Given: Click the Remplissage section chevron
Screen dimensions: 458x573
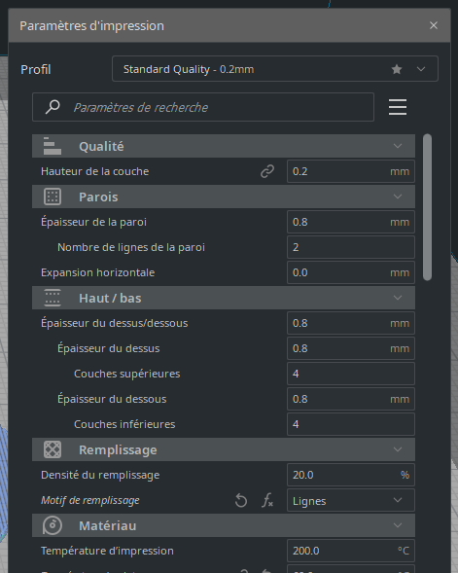Looking at the screenshot, I should click(x=398, y=449).
